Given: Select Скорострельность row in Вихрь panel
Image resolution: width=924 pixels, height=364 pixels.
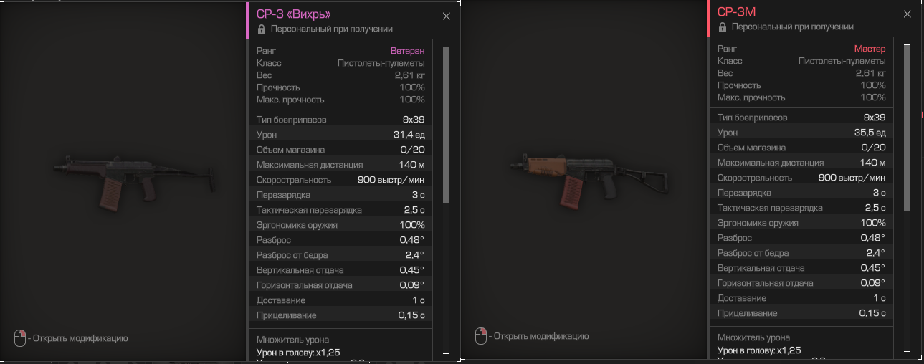Looking at the screenshot, I should click(x=340, y=180).
